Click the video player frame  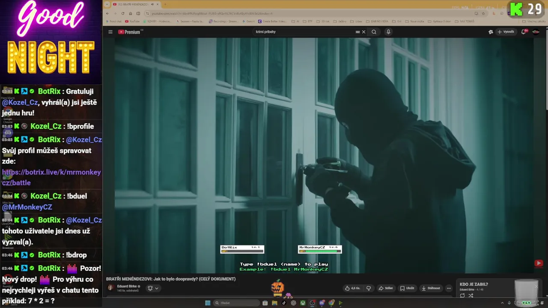coord(324,155)
